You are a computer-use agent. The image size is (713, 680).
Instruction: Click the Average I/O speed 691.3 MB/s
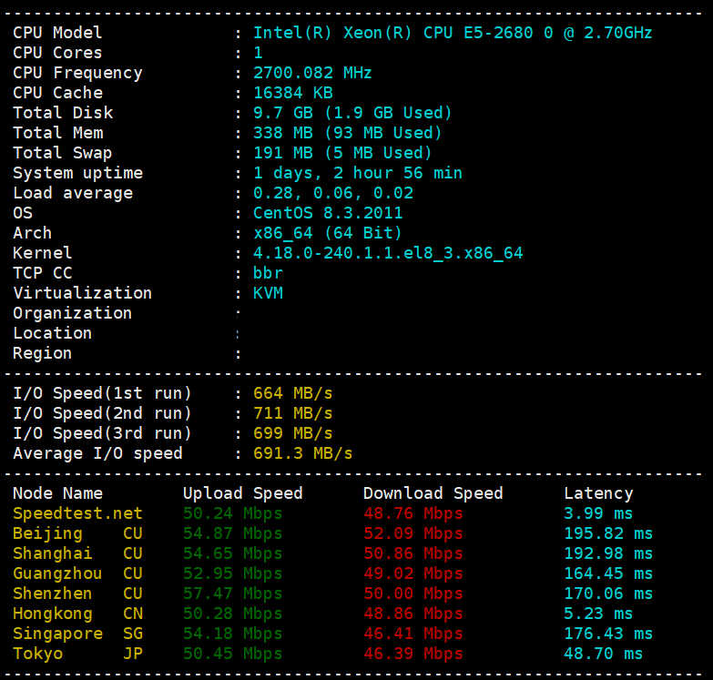[302, 453]
